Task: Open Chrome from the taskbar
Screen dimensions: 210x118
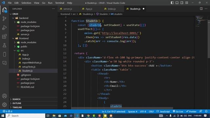Action: click(x=88, y=116)
